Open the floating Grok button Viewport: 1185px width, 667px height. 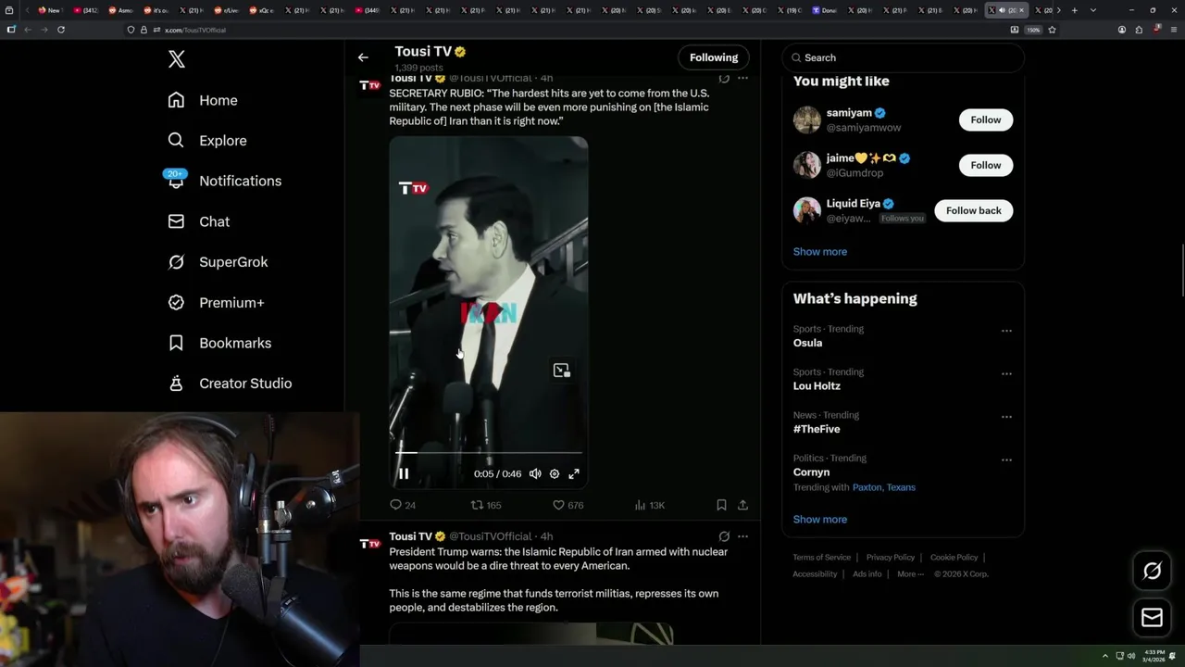1152,572
